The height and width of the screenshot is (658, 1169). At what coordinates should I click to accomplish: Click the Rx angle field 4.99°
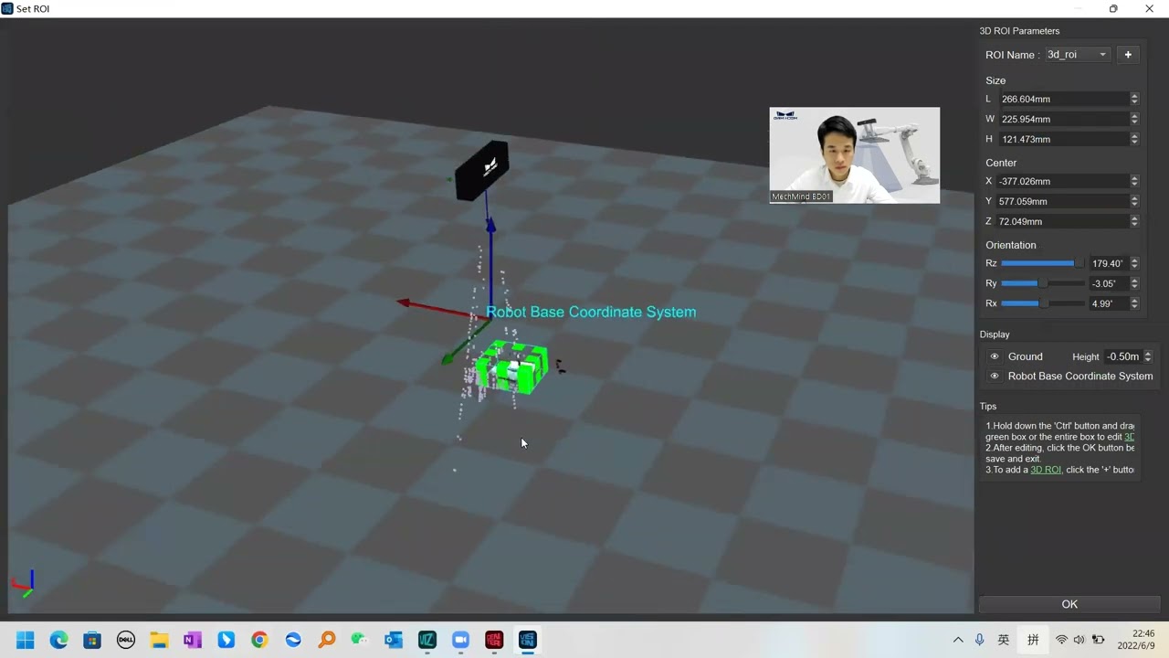click(x=1109, y=303)
